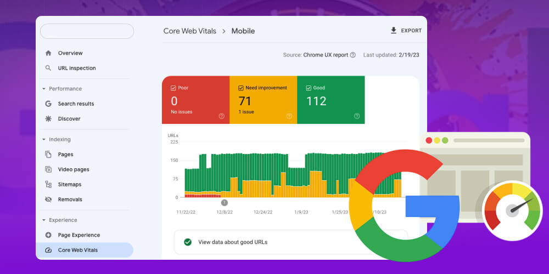Click green checkmark icon beside good URLs
Screen dimensions: 549x274
188,242
